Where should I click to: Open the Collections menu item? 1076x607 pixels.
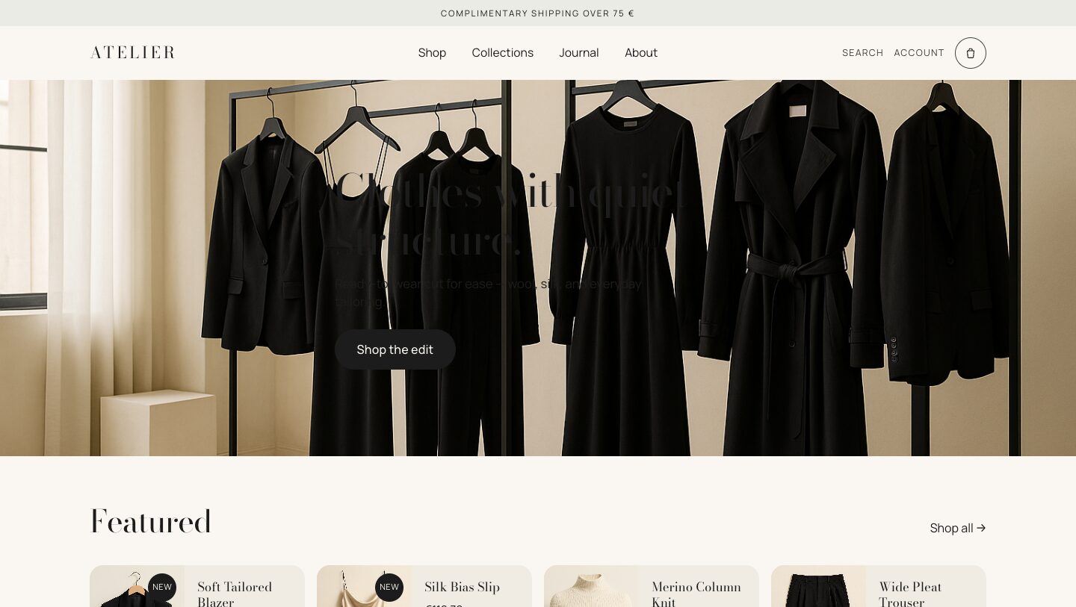pyautogui.click(x=502, y=53)
